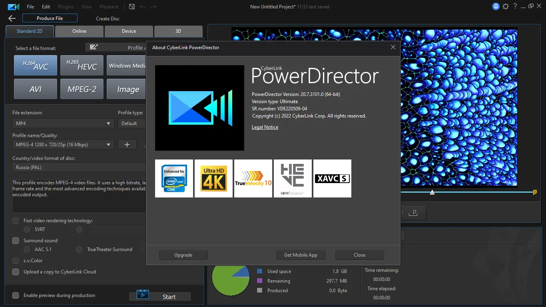Click the undock preview window icon

(x=413, y=213)
